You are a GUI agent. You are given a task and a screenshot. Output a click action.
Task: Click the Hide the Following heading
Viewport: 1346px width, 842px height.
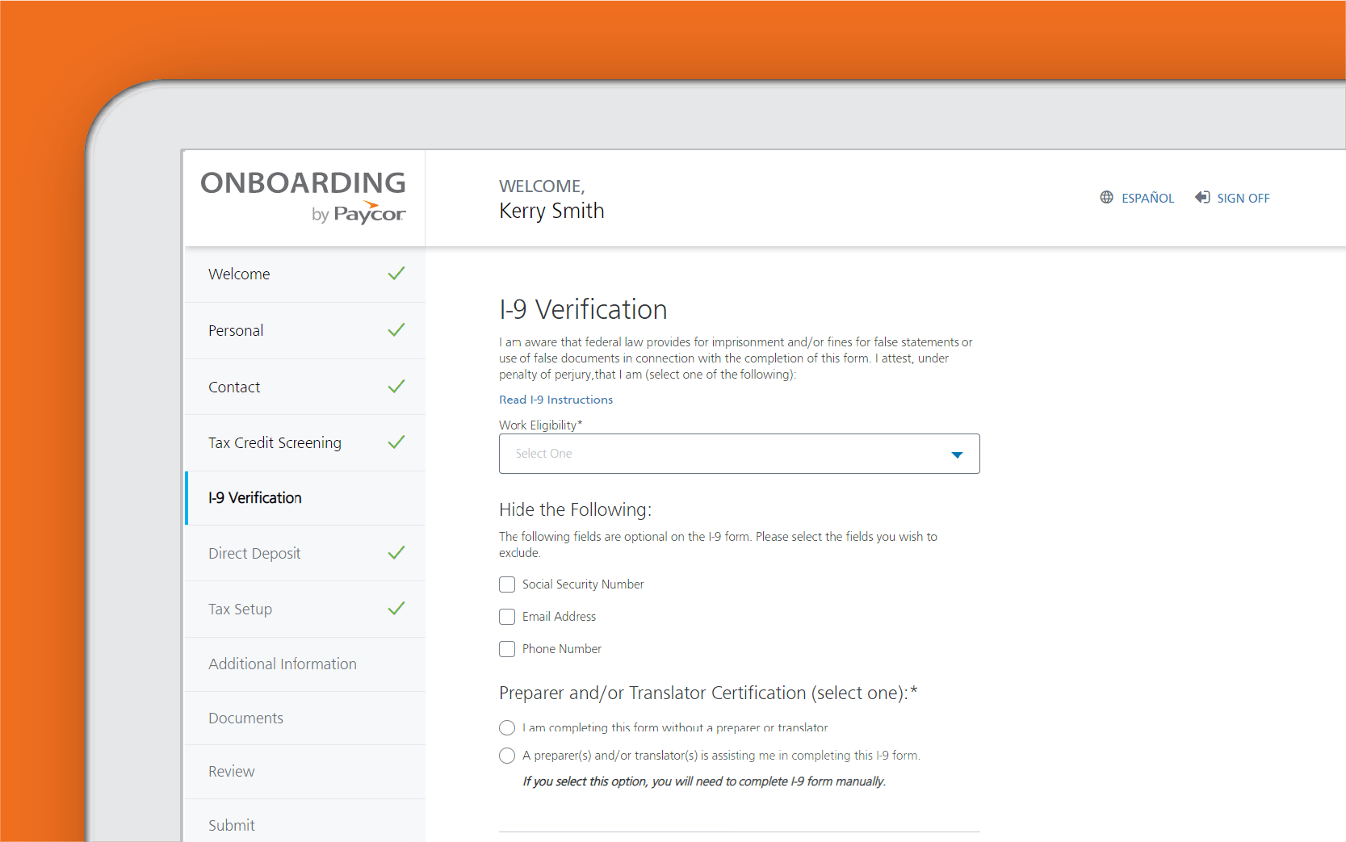pos(575,510)
